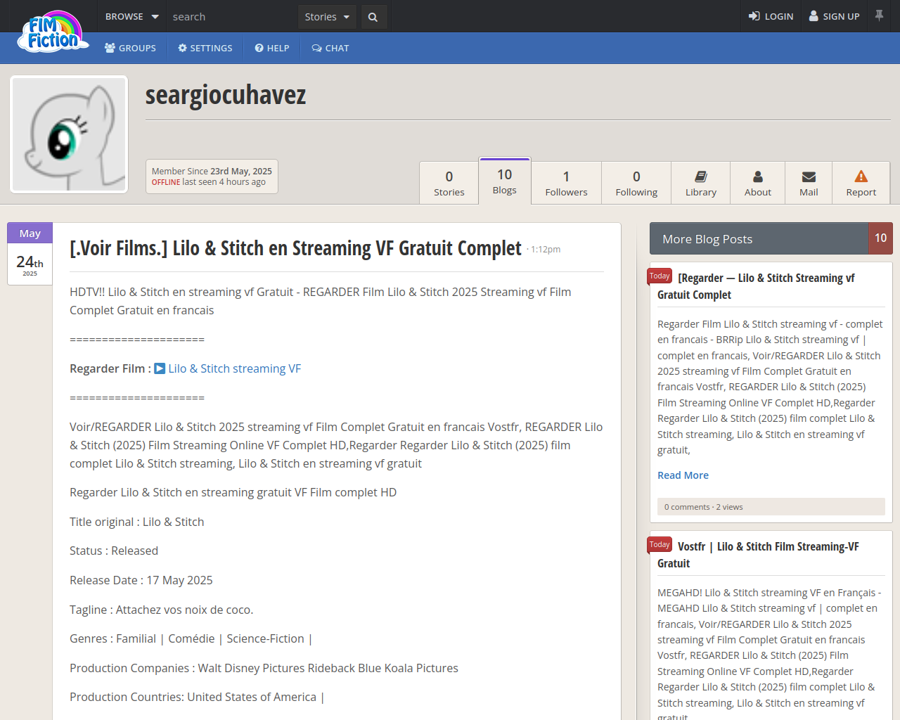
Task: Click the Lilo & Stitch streaming VF link
Action: click(234, 368)
